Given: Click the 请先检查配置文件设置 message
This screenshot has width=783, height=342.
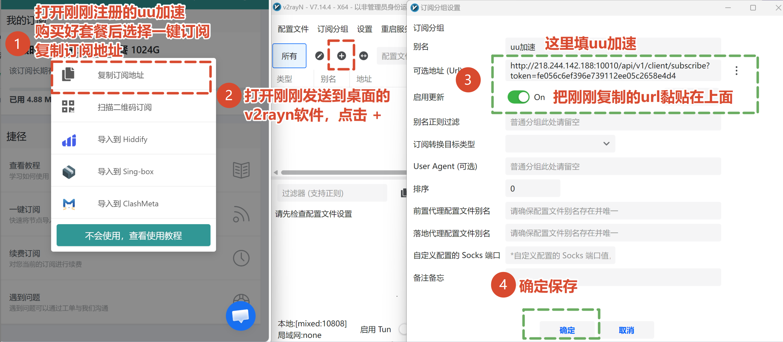Looking at the screenshot, I should pos(313,214).
